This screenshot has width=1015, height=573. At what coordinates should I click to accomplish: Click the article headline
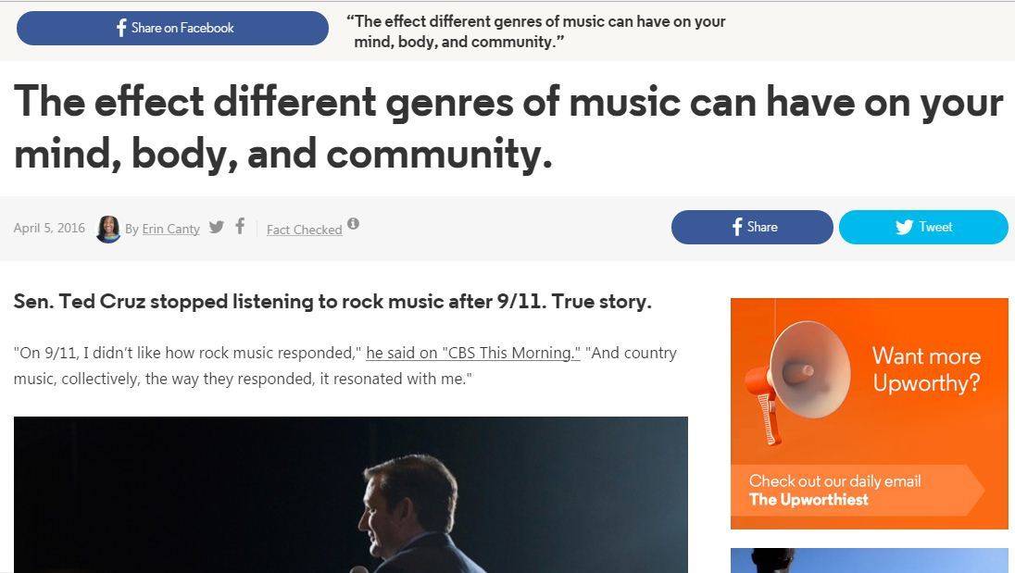click(x=507, y=128)
